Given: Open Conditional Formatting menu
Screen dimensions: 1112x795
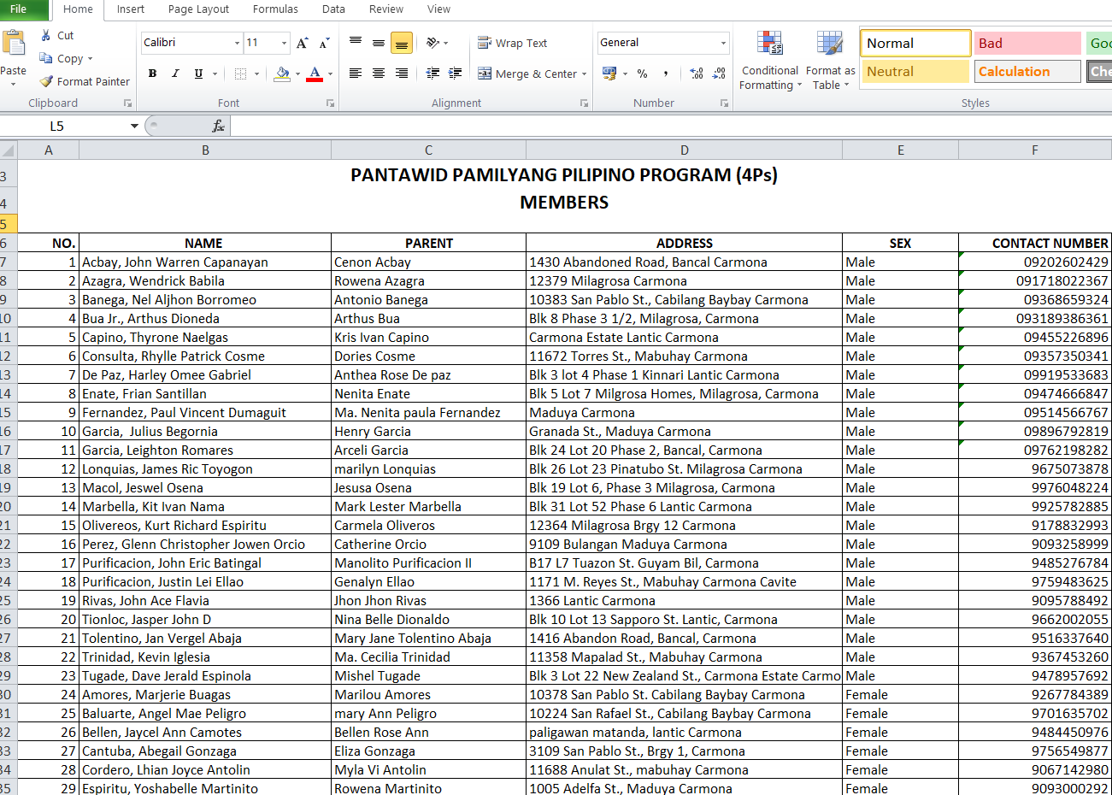Looking at the screenshot, I should coord(769,60).
